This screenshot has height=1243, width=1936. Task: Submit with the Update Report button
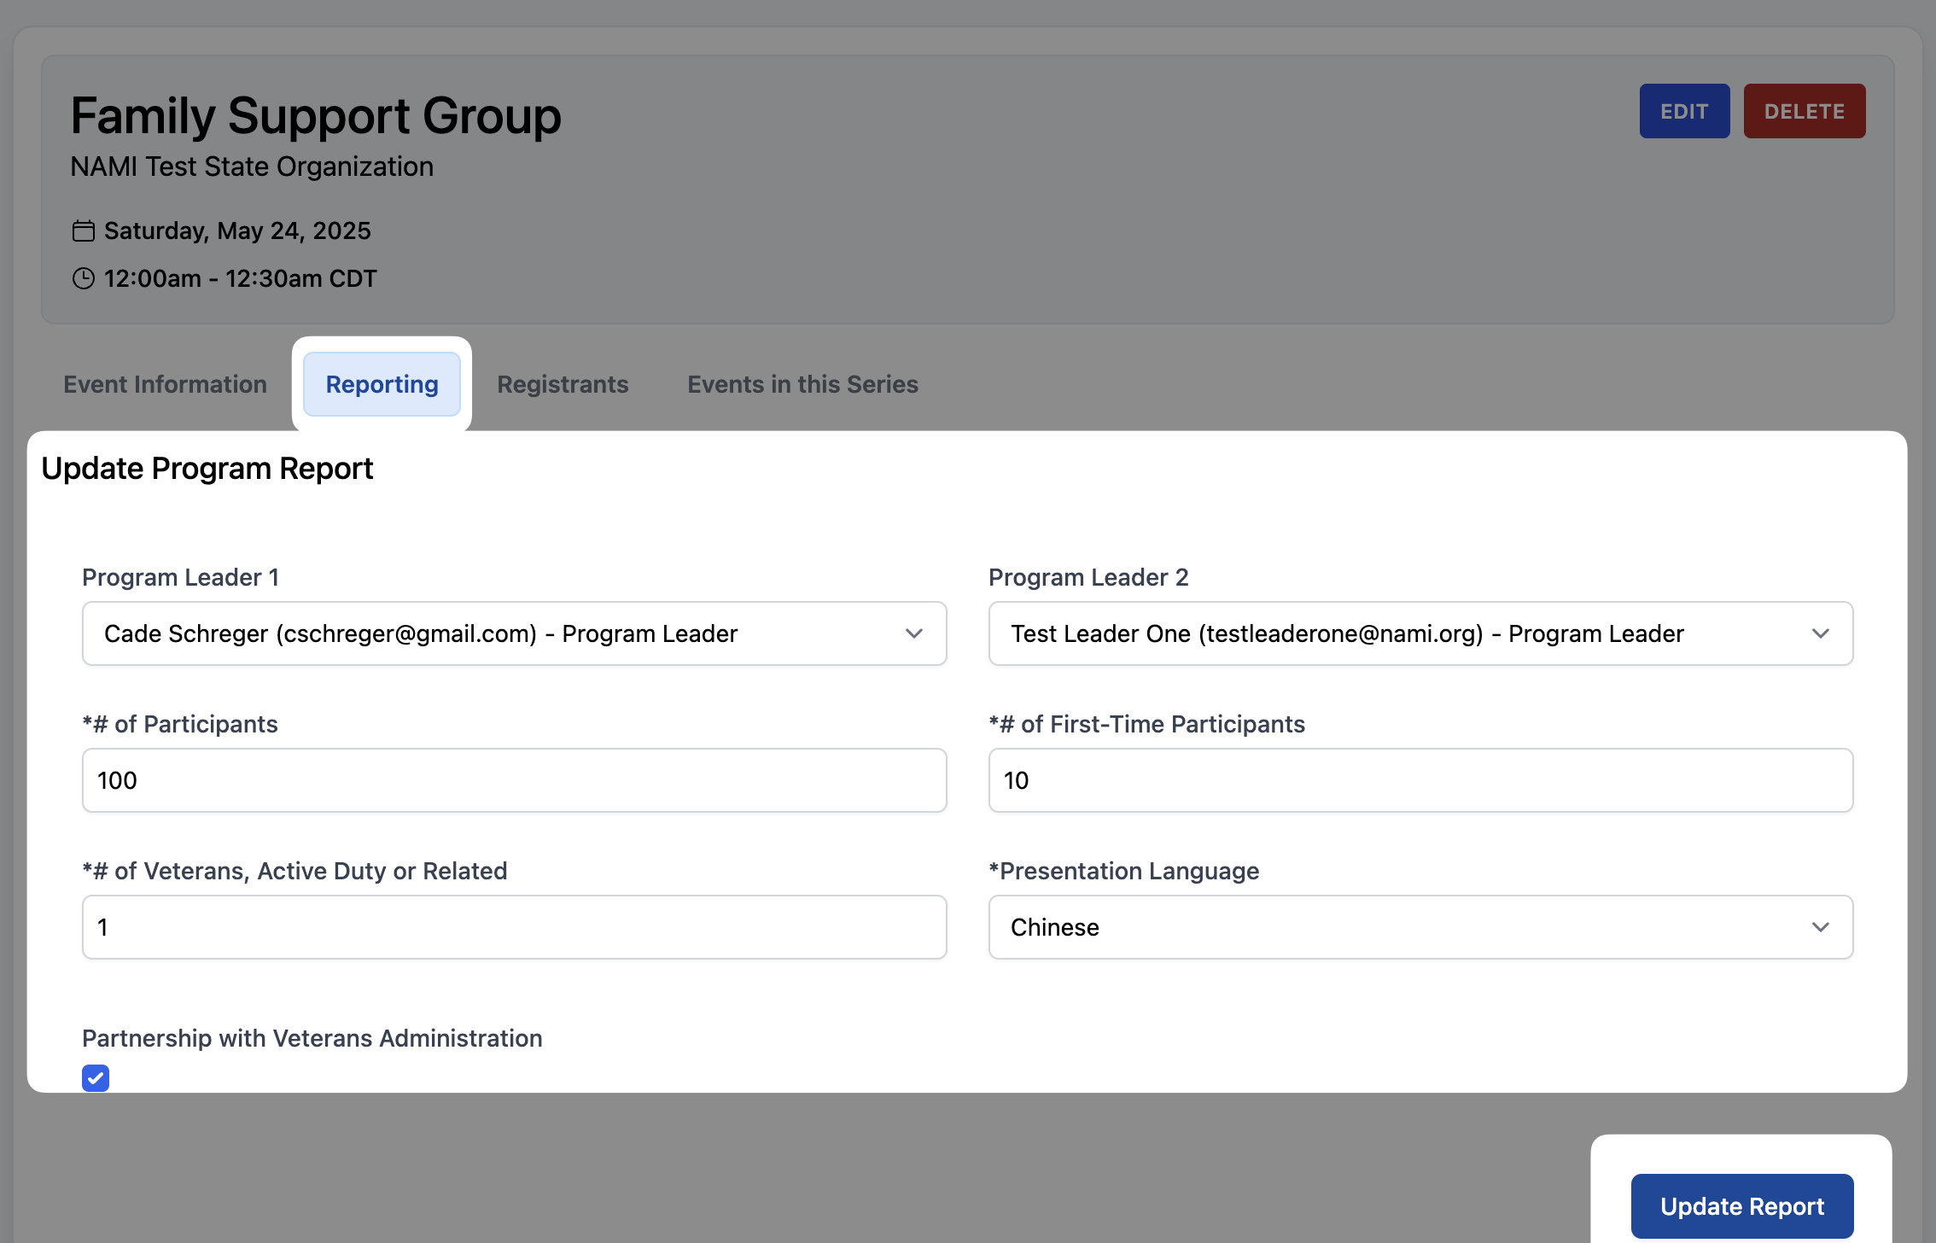pos(1741,1205)
